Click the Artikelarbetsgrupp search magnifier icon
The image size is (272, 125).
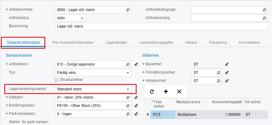coord(265,10)
